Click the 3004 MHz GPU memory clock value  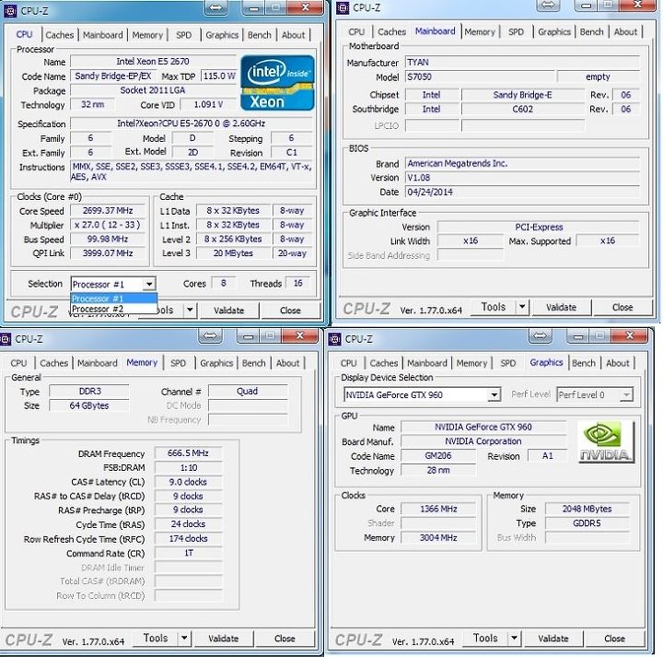(x=438, y=538)
